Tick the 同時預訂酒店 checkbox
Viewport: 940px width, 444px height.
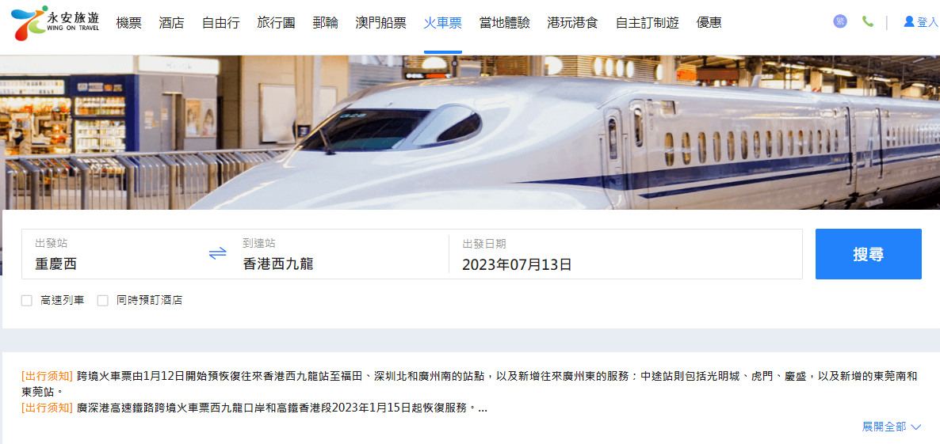click(x=102, y=301)
